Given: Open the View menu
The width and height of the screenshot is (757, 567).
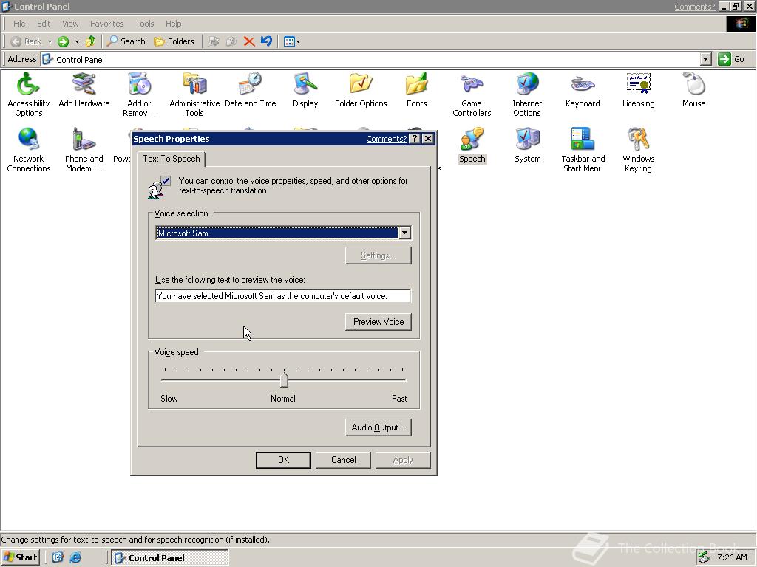Looking at the screenshot, I should click(70, 24).
